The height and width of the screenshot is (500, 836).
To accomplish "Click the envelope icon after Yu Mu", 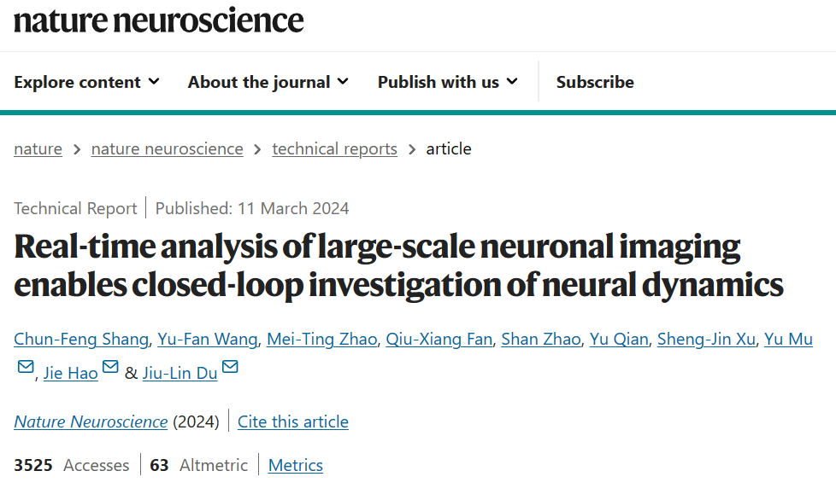I will tap(26, 368).
